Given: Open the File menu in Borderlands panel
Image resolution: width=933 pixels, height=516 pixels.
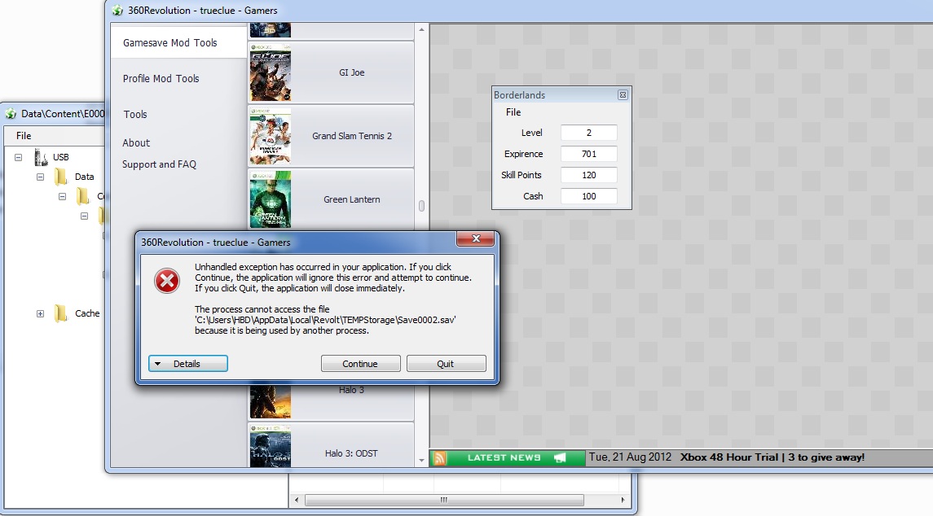Looking at the screenshot, I should [513, 112].
